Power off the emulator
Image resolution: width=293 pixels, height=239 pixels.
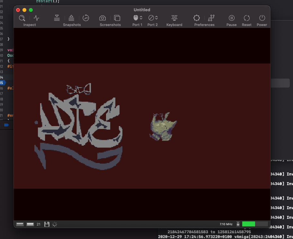tap(262, 18)
